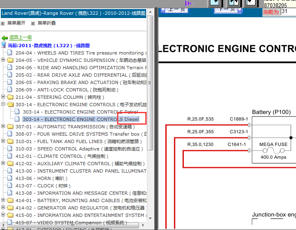Click the tree panel horizontal scrollbar thumb
The image size is (296, 230).
click(x=73, y=225)
